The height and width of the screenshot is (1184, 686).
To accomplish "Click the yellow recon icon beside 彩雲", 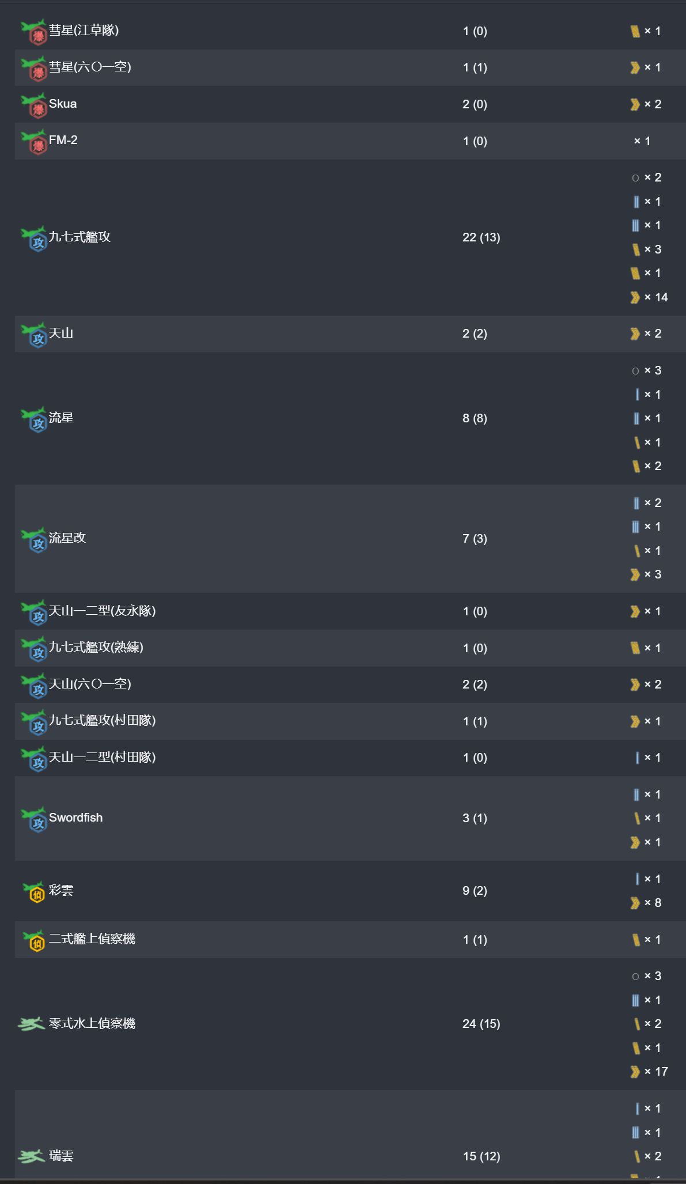I will click(x=33, y=891).
